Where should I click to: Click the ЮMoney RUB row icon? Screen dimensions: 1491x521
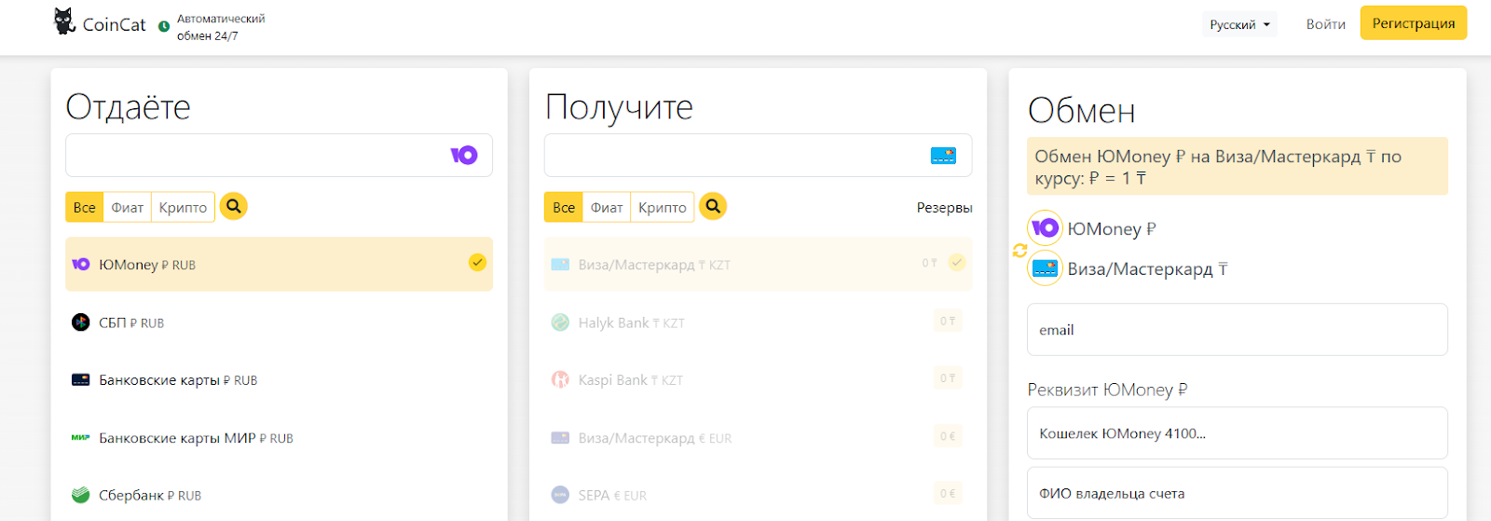click(x=81, y=265)
